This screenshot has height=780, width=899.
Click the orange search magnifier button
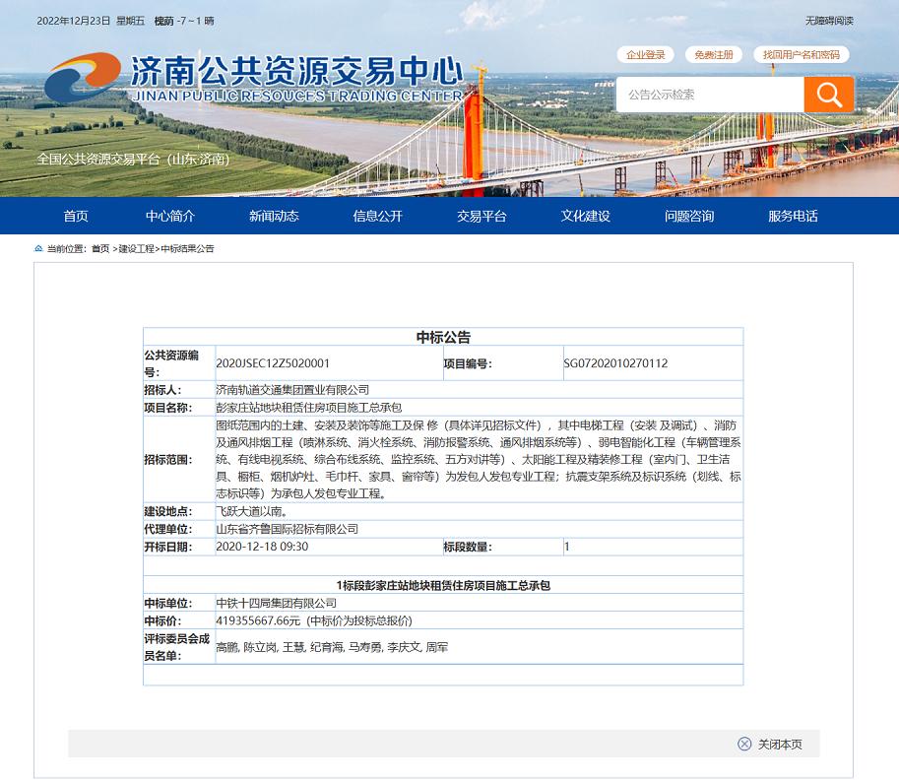tap(829, 95)
